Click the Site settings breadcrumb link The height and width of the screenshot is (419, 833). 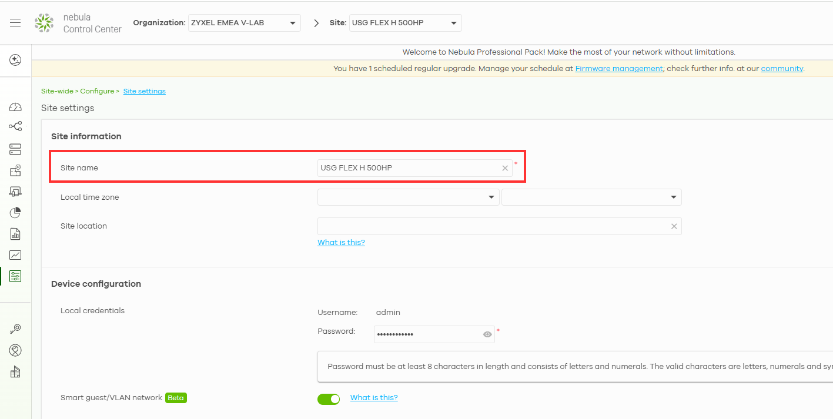click(144, 91)
